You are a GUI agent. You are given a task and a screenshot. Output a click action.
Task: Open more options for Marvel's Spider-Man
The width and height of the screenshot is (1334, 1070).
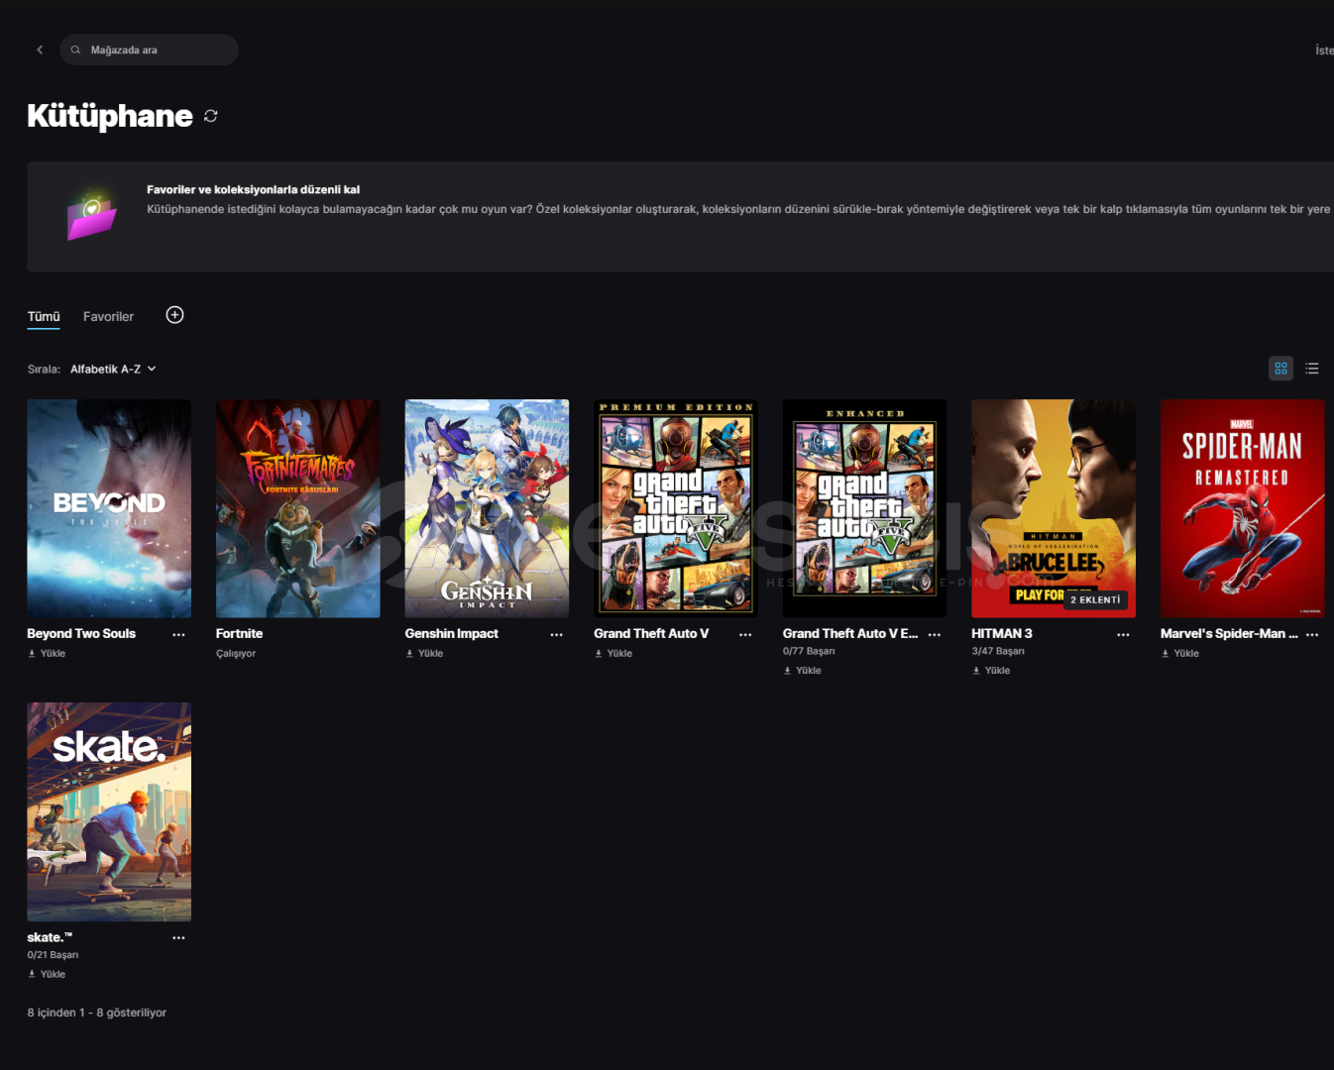coord(1312,634)
